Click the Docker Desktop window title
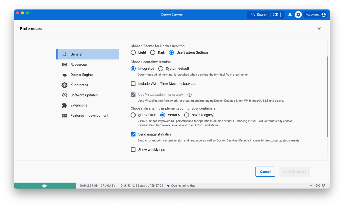This screenshot has height=207, width=344. (172, 15)
